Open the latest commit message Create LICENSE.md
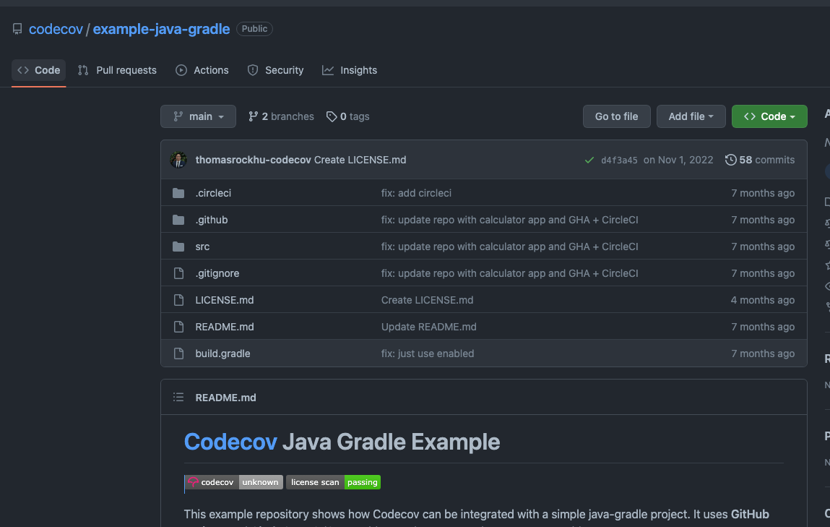 (360, 160)
